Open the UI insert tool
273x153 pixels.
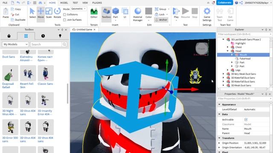pyautogui.click(x=125, y=13)
